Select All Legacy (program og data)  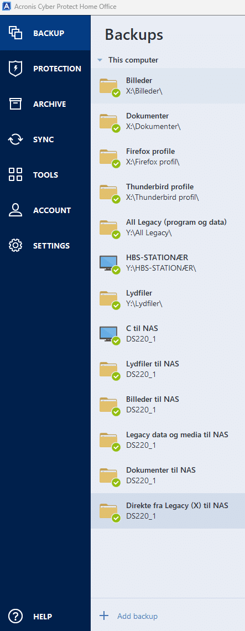tap(176, 222)
